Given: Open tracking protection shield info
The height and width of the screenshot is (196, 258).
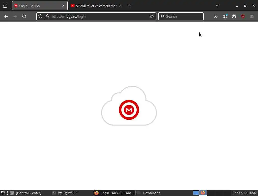Looking at the screenshot, I should (x=40, y=16).
